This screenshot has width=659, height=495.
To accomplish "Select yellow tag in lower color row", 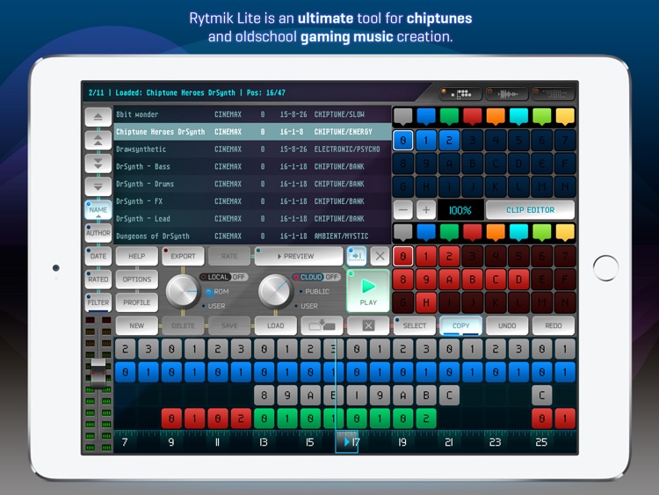I will click(x=565, y=233).
